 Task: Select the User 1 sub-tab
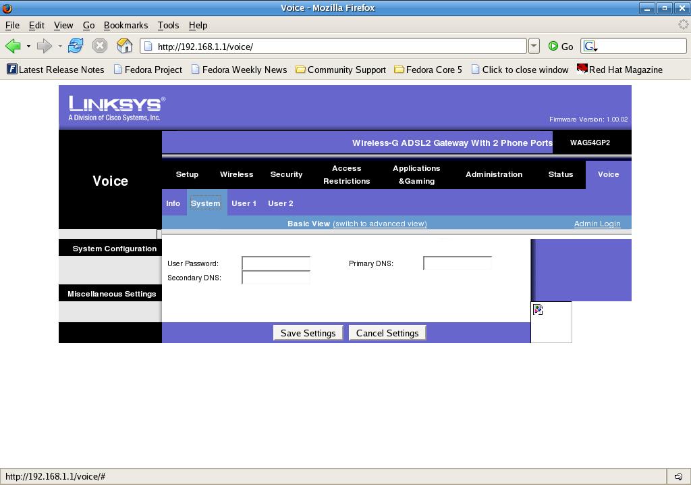244,203
